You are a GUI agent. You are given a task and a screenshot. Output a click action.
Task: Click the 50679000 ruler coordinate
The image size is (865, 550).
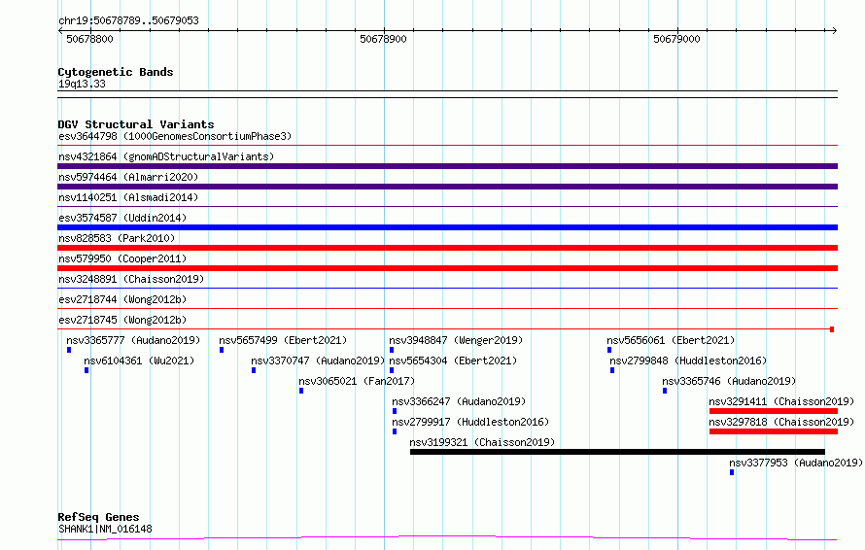coord(676,39)
